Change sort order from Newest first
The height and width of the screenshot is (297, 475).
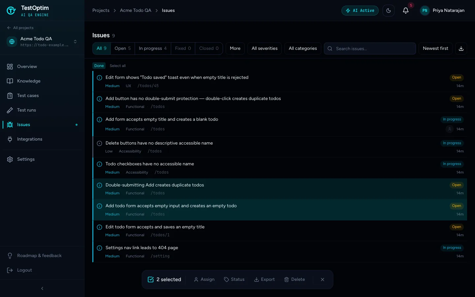coord(435,49)
